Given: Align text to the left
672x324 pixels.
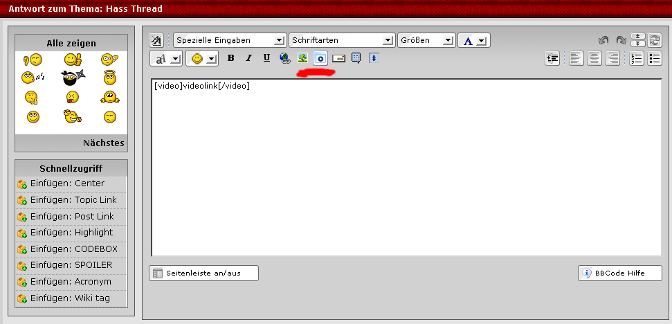Looking at the screenshot, I should tap(576, 58).
